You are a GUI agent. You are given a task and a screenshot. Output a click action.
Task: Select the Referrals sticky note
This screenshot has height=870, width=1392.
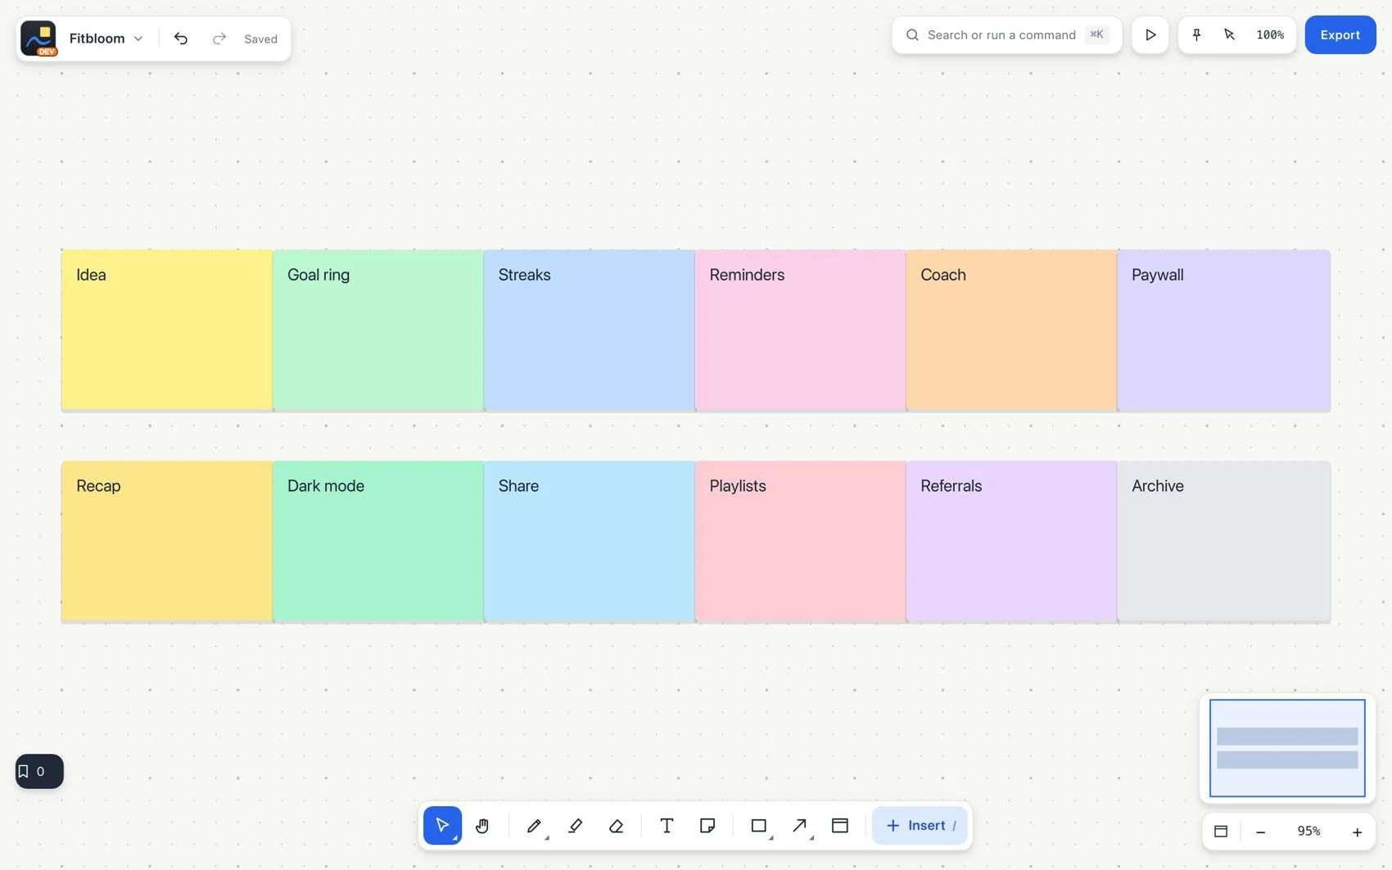(x=1011, y=541)
